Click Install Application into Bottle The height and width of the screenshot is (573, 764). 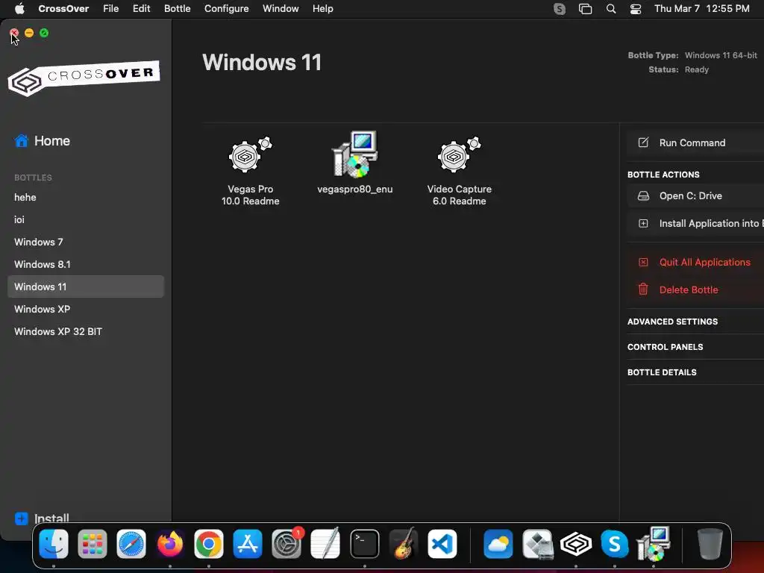coord(695,224)
